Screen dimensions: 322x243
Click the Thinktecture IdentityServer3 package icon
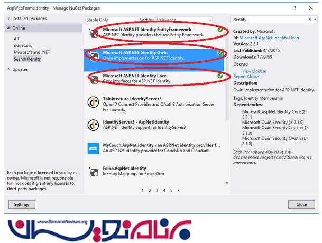tap(94, 102)
